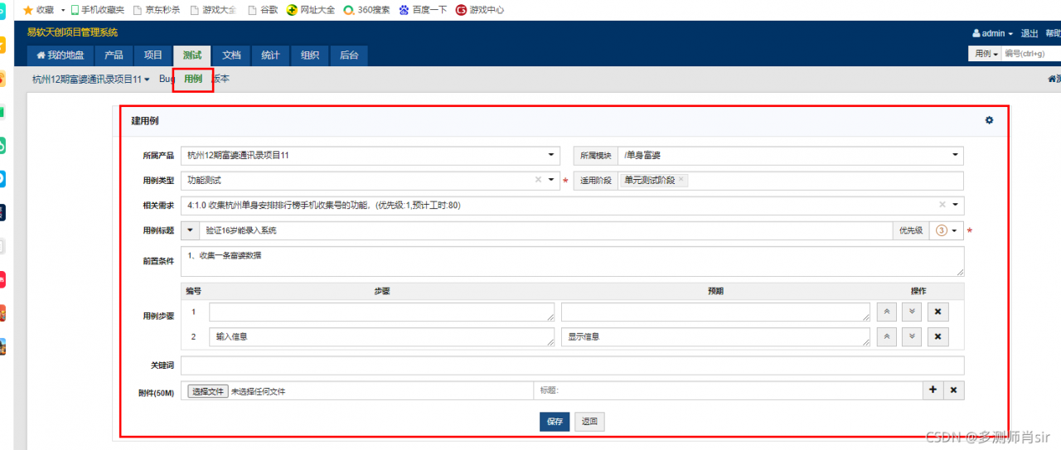Switch to the 测试 tab
The height and width of the screenshot is (450, 1061).
[x=192, y=56]
